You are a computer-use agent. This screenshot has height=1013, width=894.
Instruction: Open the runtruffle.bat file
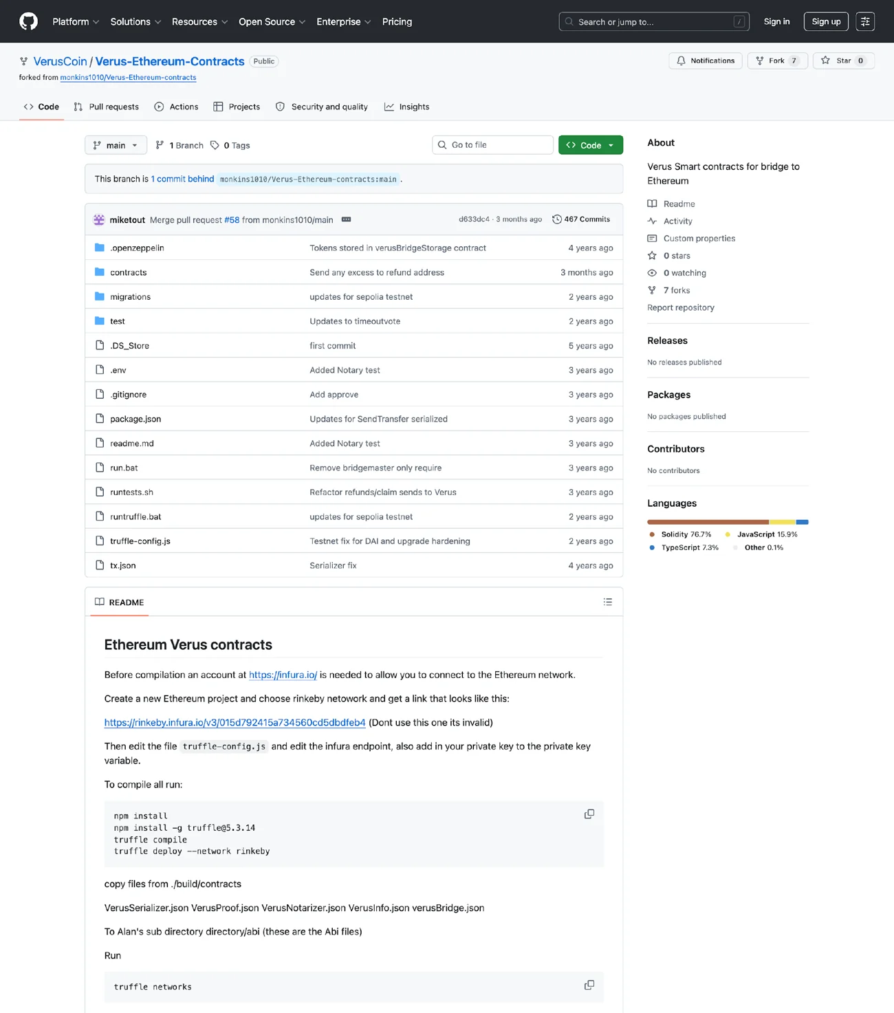pos(135,516)
